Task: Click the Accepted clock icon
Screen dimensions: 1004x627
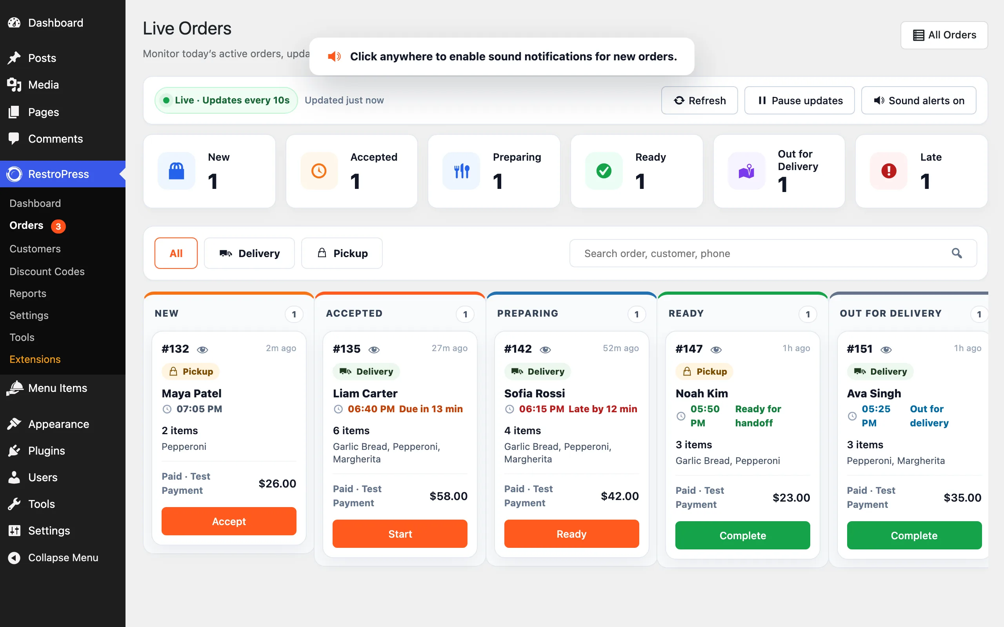Action: [318, 171]
